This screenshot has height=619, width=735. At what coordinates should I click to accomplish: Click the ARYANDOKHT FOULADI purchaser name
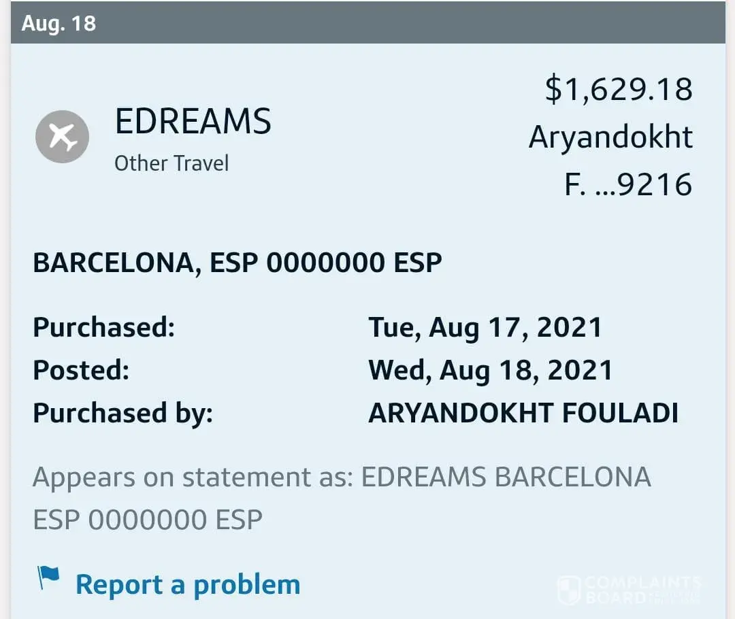pyautogui.click(x=523, y=413)
